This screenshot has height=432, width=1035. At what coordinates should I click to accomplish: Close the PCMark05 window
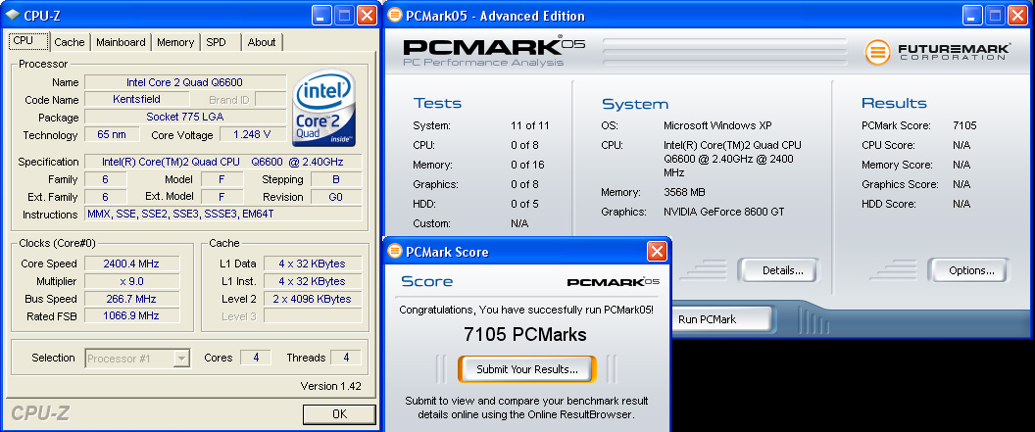tap(1017, 15)
